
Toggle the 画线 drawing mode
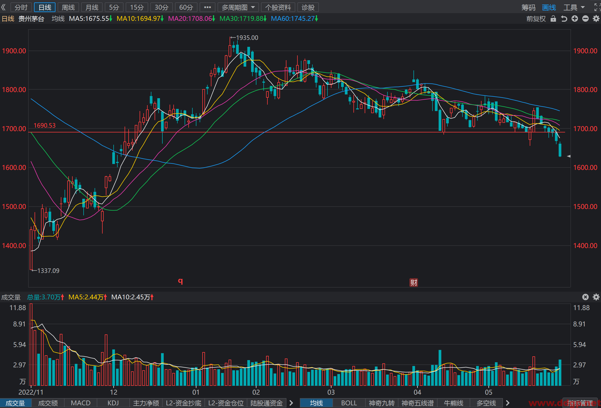(x=549, y=7)
